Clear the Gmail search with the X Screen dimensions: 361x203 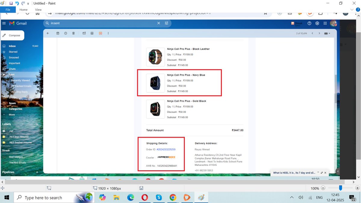point(159,23)
